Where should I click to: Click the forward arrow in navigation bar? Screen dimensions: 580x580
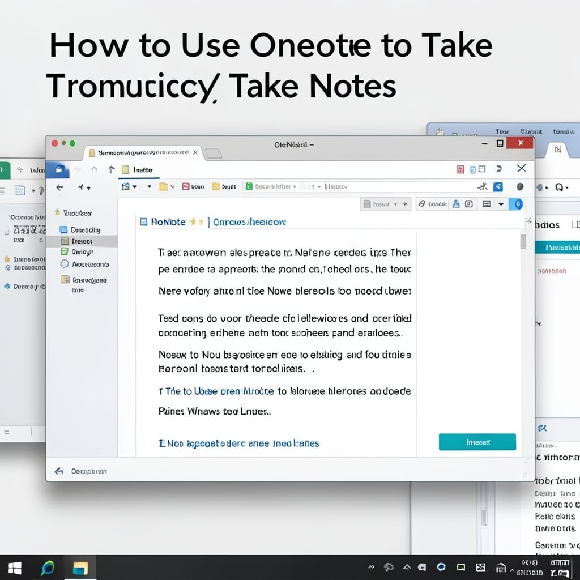tap(77, 169)
